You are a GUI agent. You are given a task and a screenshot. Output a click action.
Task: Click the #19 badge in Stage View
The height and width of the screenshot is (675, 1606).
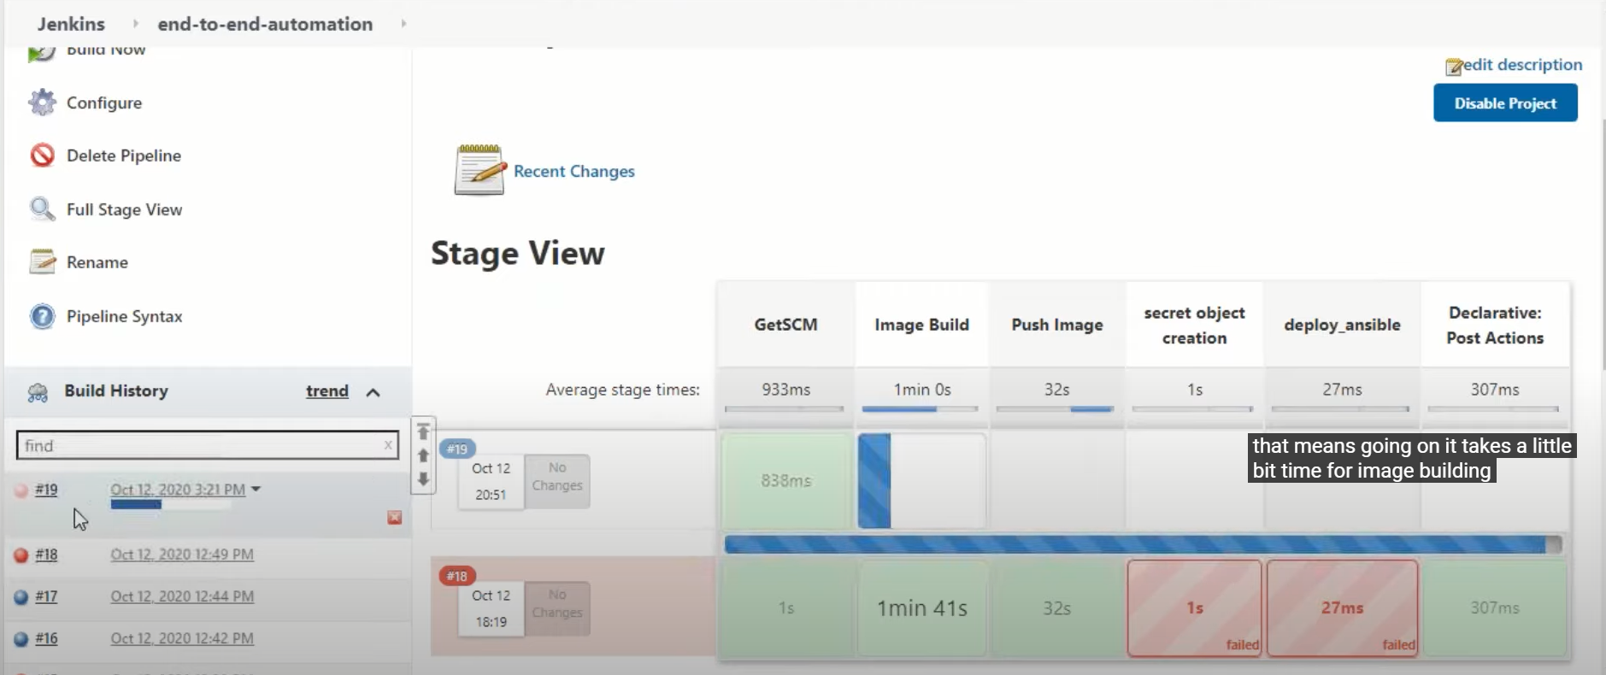pos(457,449)
